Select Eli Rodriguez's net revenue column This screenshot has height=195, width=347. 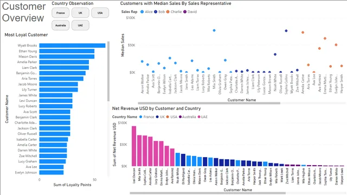tap(183, 160)
